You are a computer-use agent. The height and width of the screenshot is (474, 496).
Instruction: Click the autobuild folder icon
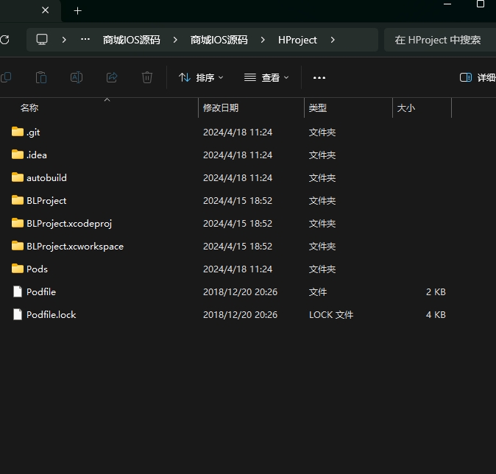(18, 177)
